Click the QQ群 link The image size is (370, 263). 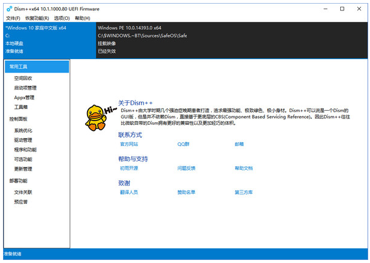click(183, 144)
